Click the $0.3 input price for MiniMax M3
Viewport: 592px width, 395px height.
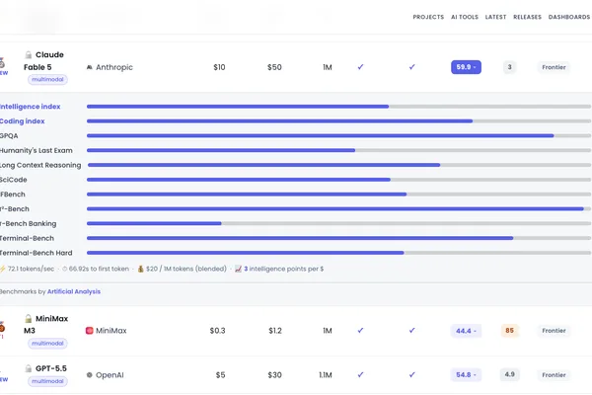tap(217, 331)
